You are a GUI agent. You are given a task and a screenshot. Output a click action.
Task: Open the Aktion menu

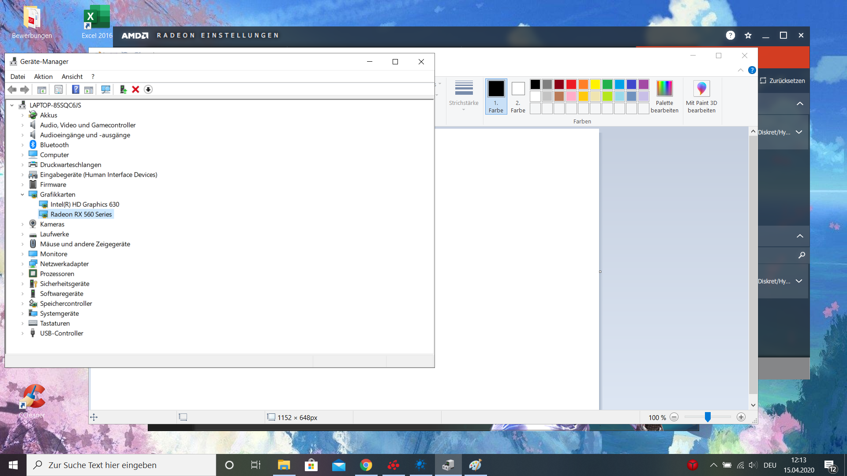click(43, 77)
